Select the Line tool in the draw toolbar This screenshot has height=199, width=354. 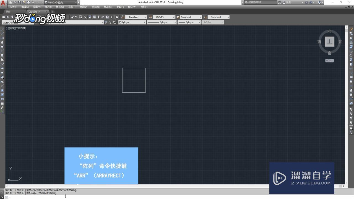2,29
